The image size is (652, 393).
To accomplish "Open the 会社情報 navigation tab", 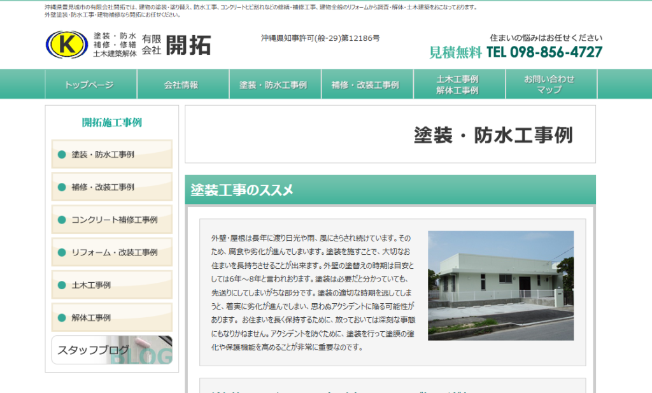I will [x=181, y=85].
